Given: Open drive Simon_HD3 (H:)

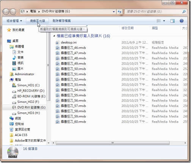Looking at the screenshot, I should click(26, 113).
